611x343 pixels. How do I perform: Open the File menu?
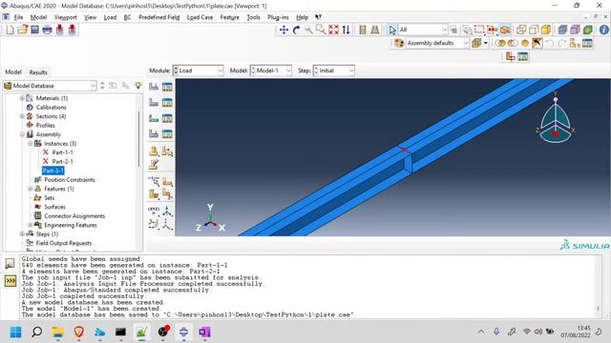(x=18, y=17)
